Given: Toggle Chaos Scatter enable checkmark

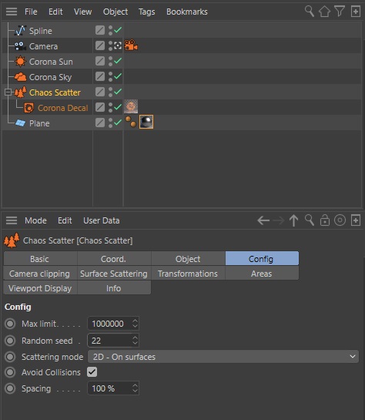Looking at the screenshot, I should 118,92.
